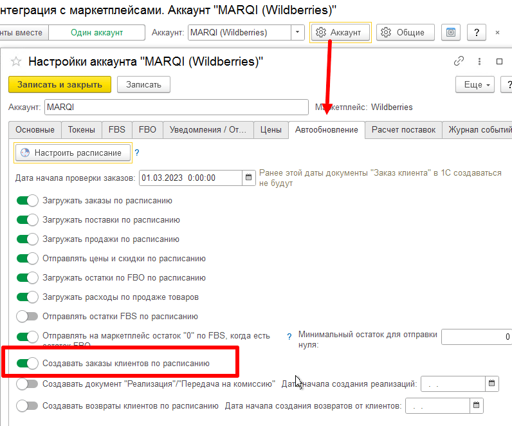
Task: Click the Настроить расписание button
Action: [72, 153]
